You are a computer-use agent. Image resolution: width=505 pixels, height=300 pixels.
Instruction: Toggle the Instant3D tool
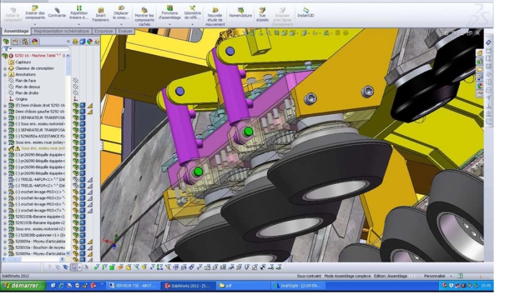point(306,13)
